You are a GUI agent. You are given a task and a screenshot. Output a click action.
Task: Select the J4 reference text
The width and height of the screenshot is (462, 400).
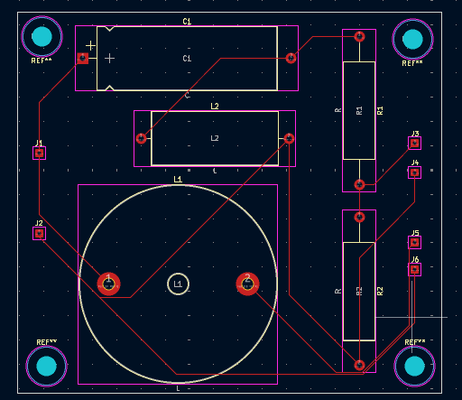(x=415, y=163)
